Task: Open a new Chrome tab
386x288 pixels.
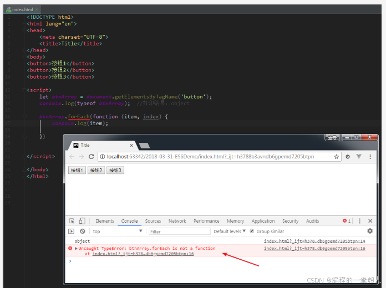Action: pyautogui.click(x=144, y=146)
